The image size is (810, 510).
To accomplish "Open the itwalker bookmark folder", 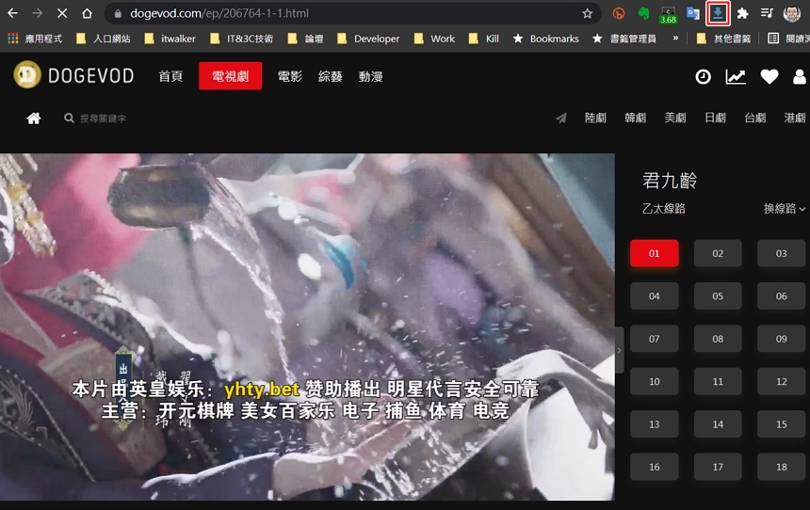I will (170, 39).
